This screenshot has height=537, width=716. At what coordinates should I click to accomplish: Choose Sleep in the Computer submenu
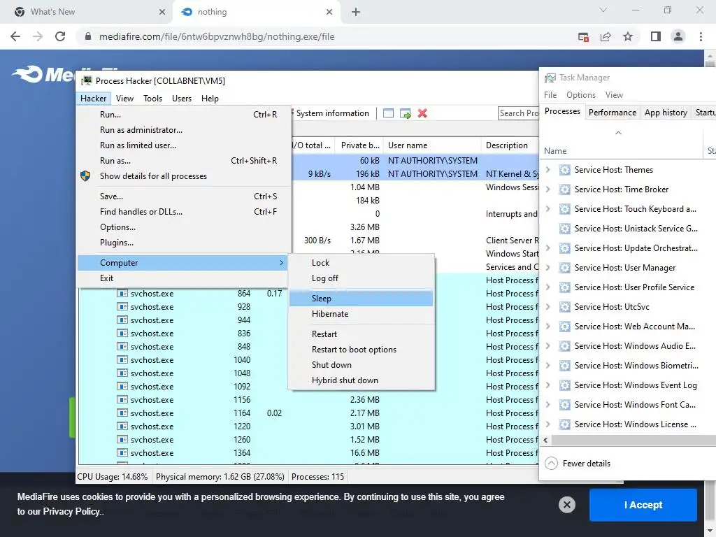point(361,299)
